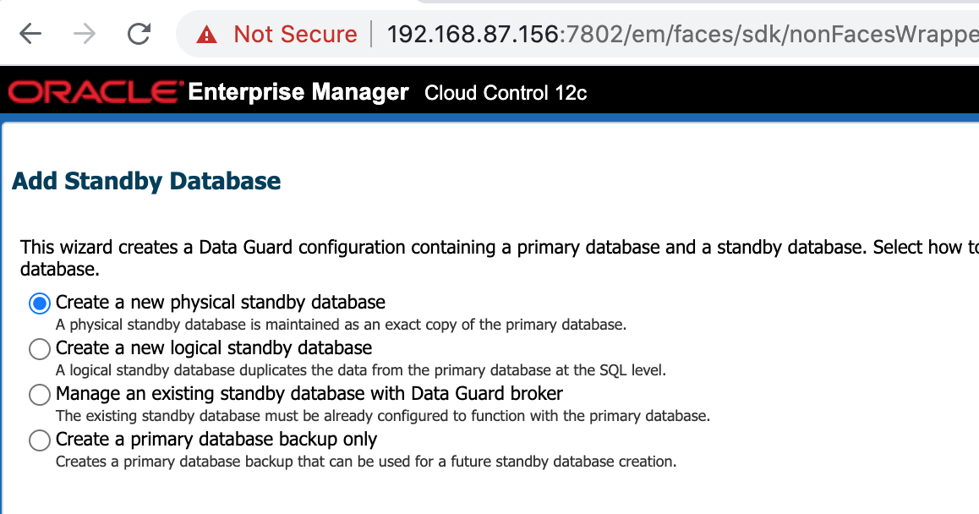The width and height of the screenshot is (979, 514).
Task: Select the new physical standby radio button
Action: pos(40,303)
